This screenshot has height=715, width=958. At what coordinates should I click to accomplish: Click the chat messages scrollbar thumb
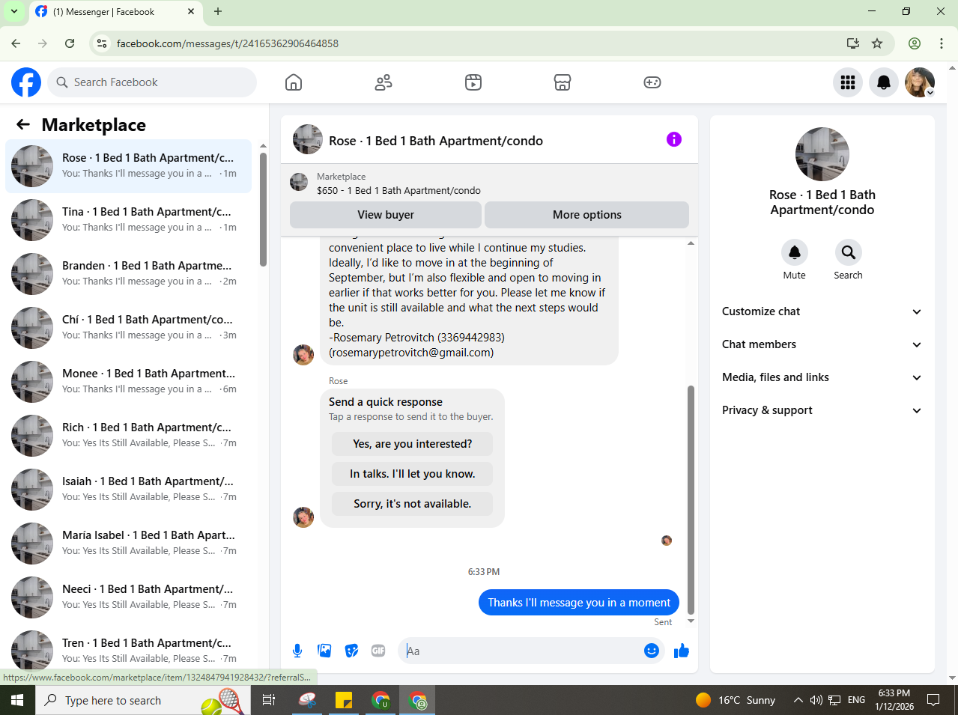pyautogui.click(x=691, y=499)
